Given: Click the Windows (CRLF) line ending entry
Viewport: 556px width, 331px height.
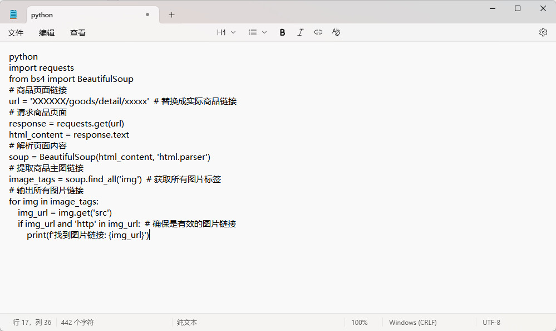Looking at the screenshot, I should [x=413, y=323].
